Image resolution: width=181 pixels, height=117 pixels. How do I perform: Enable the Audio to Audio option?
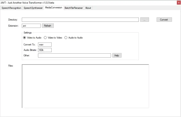click(x=74, y=38)
